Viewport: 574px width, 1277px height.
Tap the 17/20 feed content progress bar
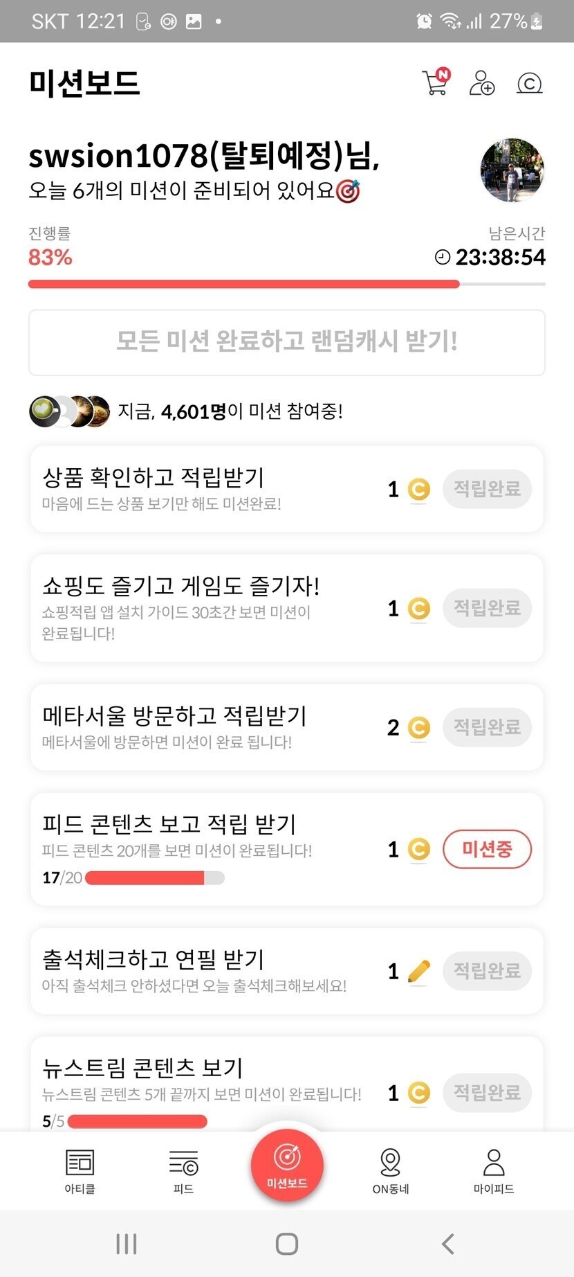(x=154, y=878)
